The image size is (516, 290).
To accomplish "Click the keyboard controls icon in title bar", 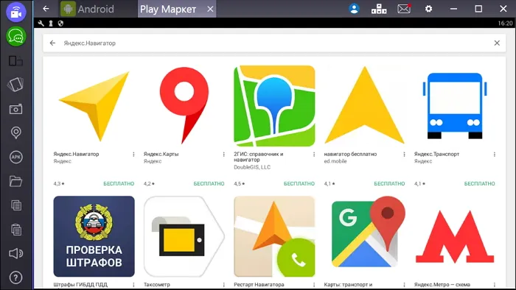I will click(x=379, y=9).
